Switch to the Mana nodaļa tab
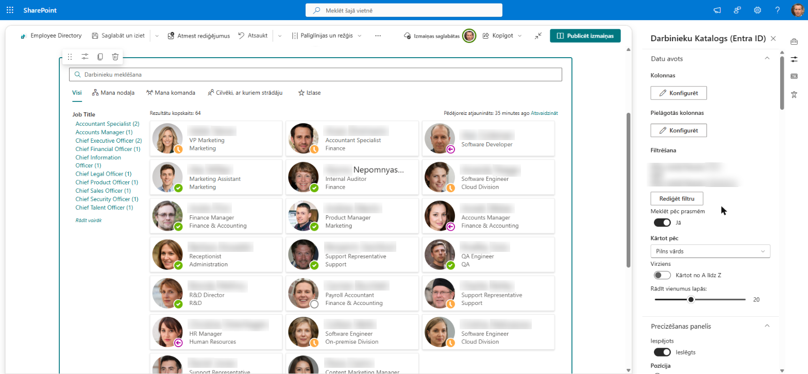 coord(113,93)
